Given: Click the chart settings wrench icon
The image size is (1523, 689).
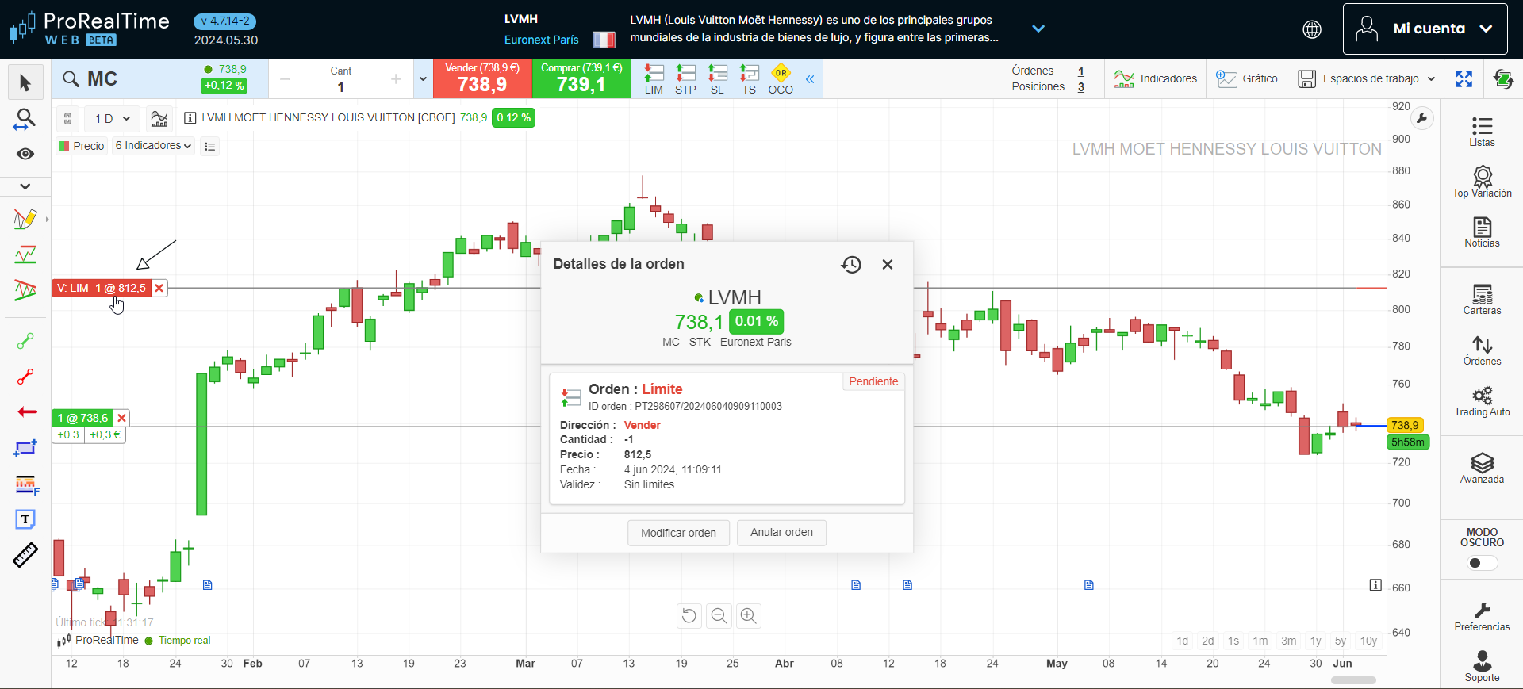Looking at the screenshot, I should (1421, 119).
